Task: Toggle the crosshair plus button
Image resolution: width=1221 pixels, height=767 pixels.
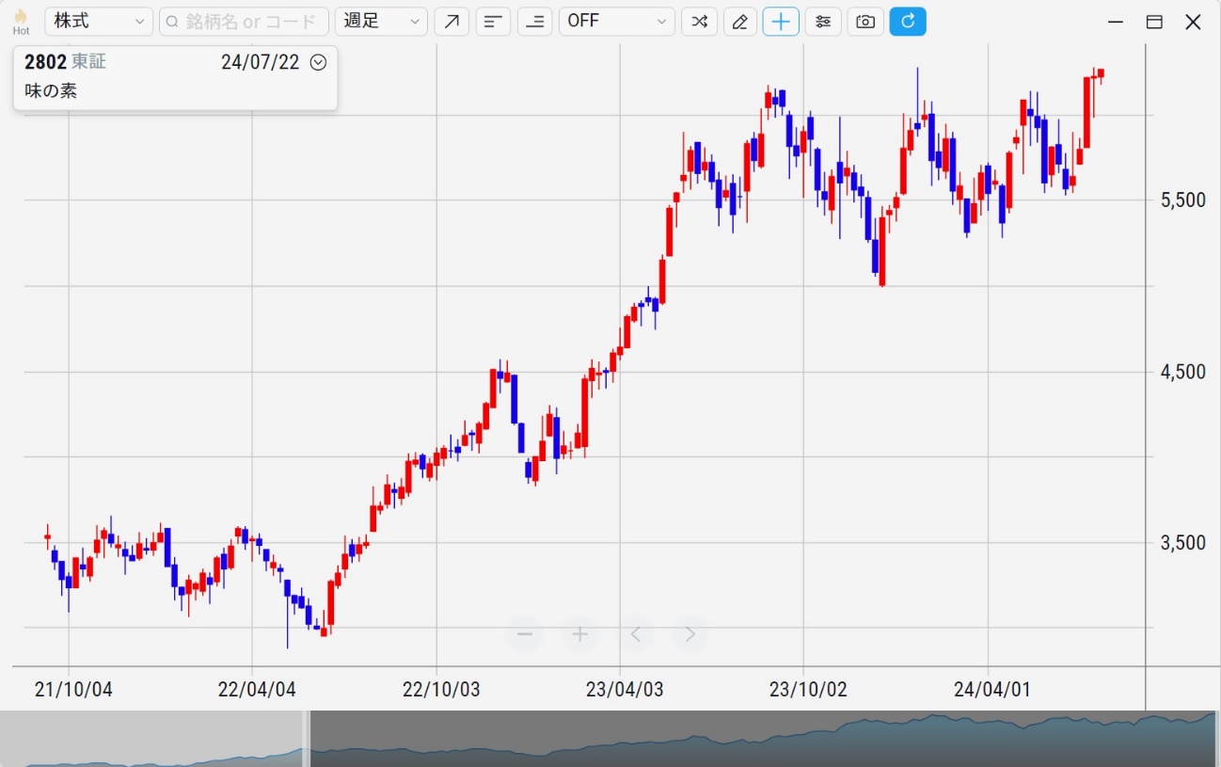Action: [781, 22]
